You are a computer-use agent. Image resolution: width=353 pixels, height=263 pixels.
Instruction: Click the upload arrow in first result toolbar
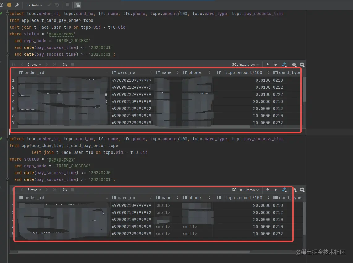(275, 64)
